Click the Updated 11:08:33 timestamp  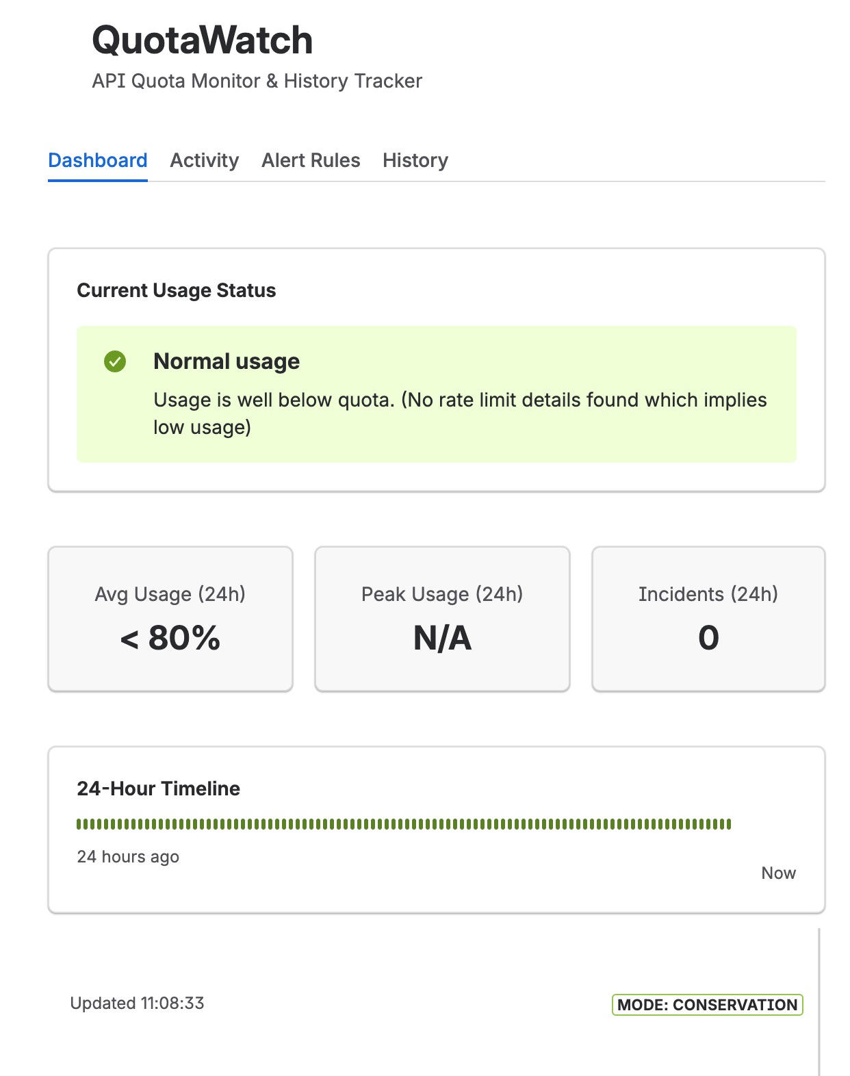tap(137, 1003)
